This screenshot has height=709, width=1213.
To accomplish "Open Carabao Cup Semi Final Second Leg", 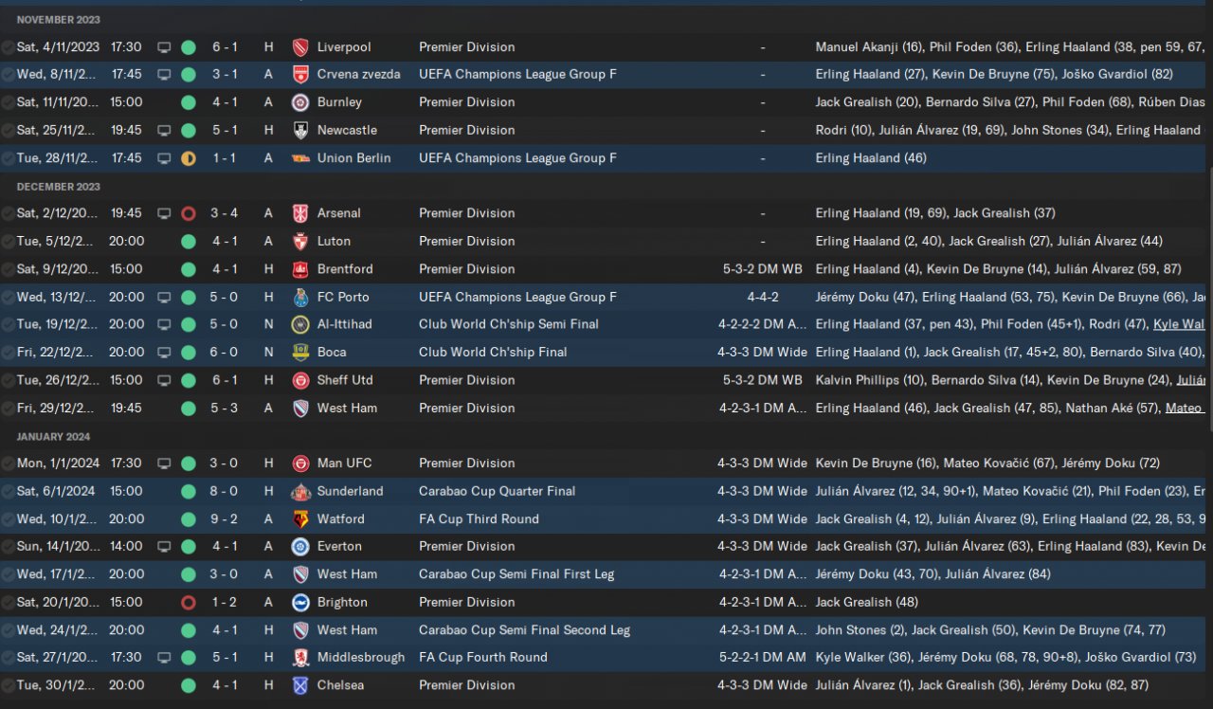I will point(524,630).
